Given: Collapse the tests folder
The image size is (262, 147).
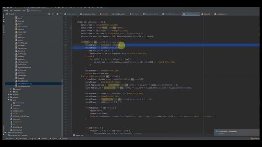Looking at the screenshot, I should (x=9, y=100).
